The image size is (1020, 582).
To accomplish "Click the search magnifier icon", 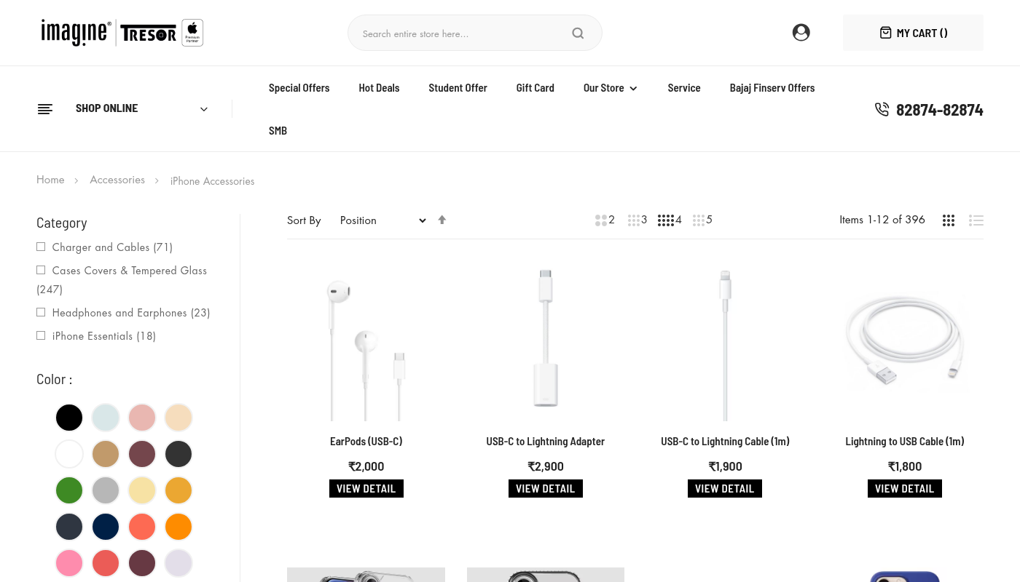I will 578,33.
